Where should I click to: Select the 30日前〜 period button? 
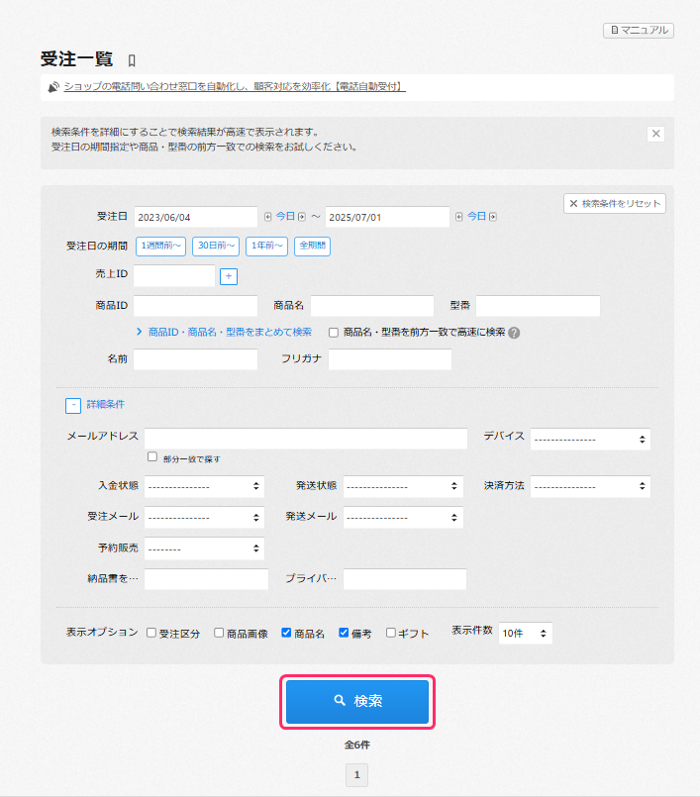[216, 246]
